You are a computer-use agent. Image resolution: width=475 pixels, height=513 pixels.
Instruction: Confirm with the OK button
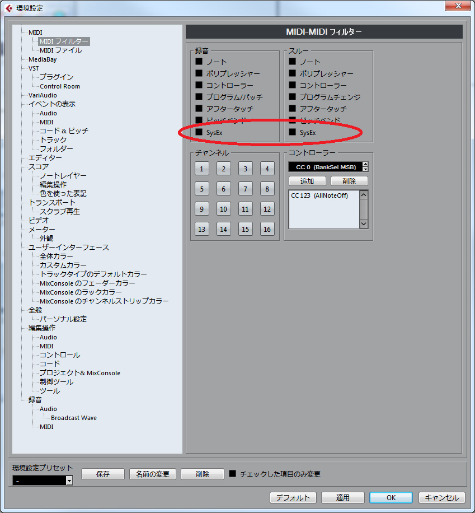[391, 498]
